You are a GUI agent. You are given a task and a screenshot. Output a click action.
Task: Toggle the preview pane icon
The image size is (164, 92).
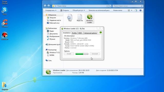(x=136, y=10)
